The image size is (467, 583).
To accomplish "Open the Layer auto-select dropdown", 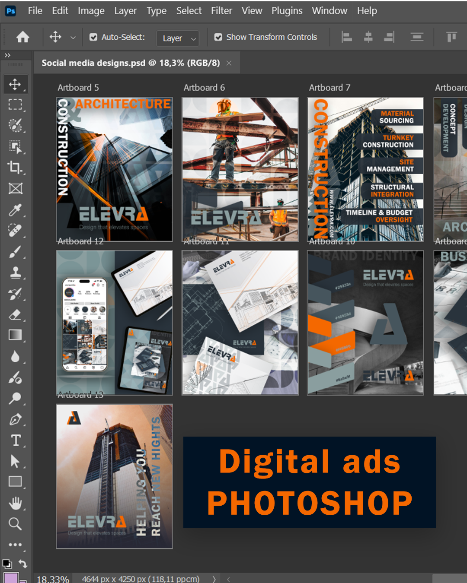I will (178, 38).
